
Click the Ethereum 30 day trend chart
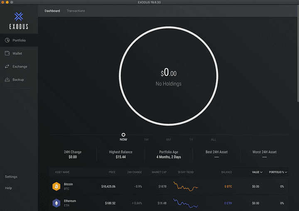point(186,203)
